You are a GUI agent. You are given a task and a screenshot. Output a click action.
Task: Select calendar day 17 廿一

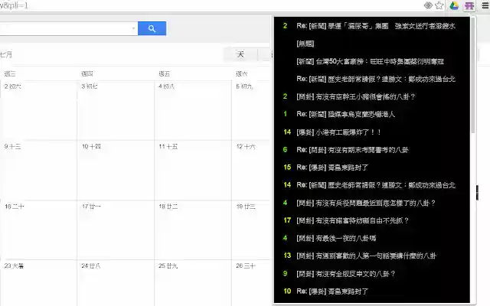[x=91, y=207]
